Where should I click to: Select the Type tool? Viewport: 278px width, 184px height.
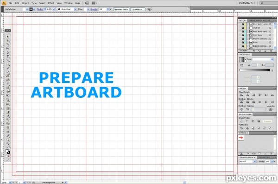pos(7,57)
